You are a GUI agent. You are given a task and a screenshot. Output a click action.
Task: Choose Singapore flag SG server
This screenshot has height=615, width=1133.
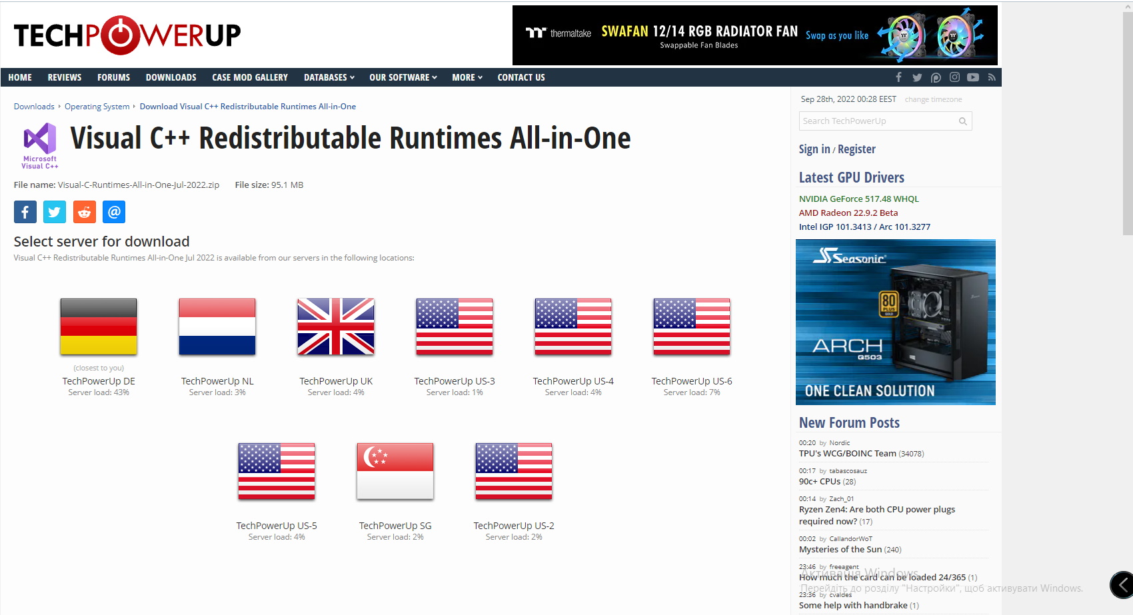click(395, 471)
